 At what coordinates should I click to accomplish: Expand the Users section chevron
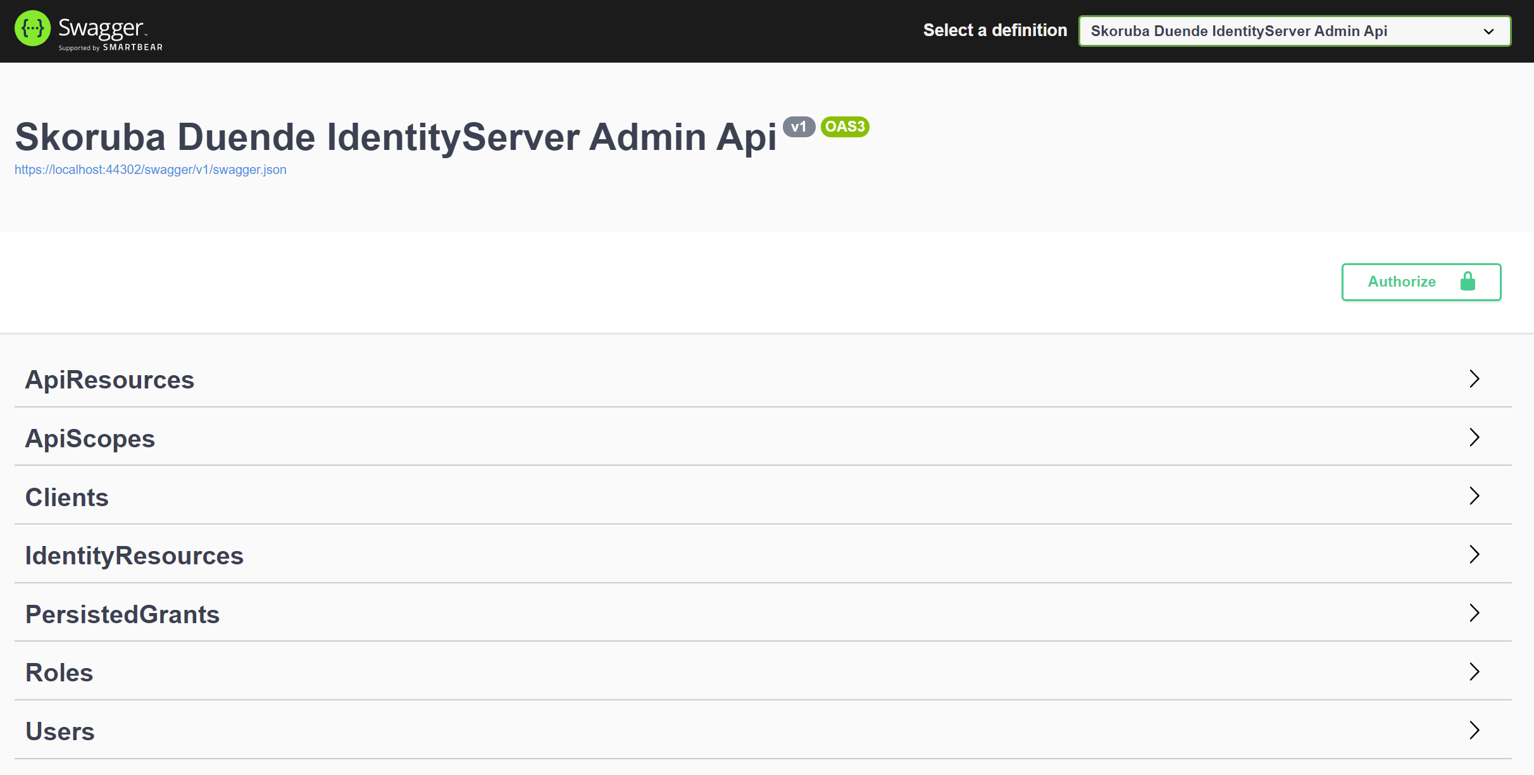[1475, 730]
